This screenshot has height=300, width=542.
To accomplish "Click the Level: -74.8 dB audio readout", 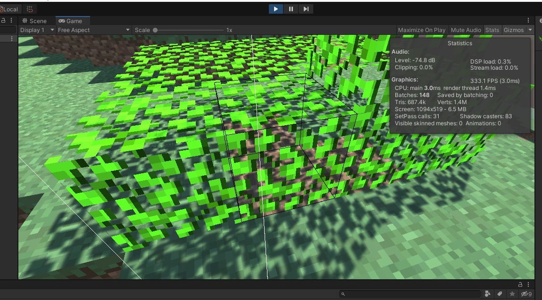I will coord(415,60).
